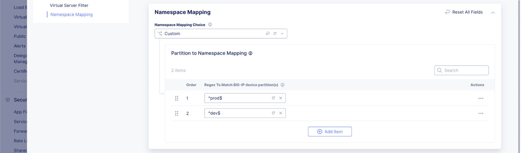Image resolution: width=521 pixels, height=153 pixels.
Task: Open the actions menu for row 2
Action: click(481, 113)
